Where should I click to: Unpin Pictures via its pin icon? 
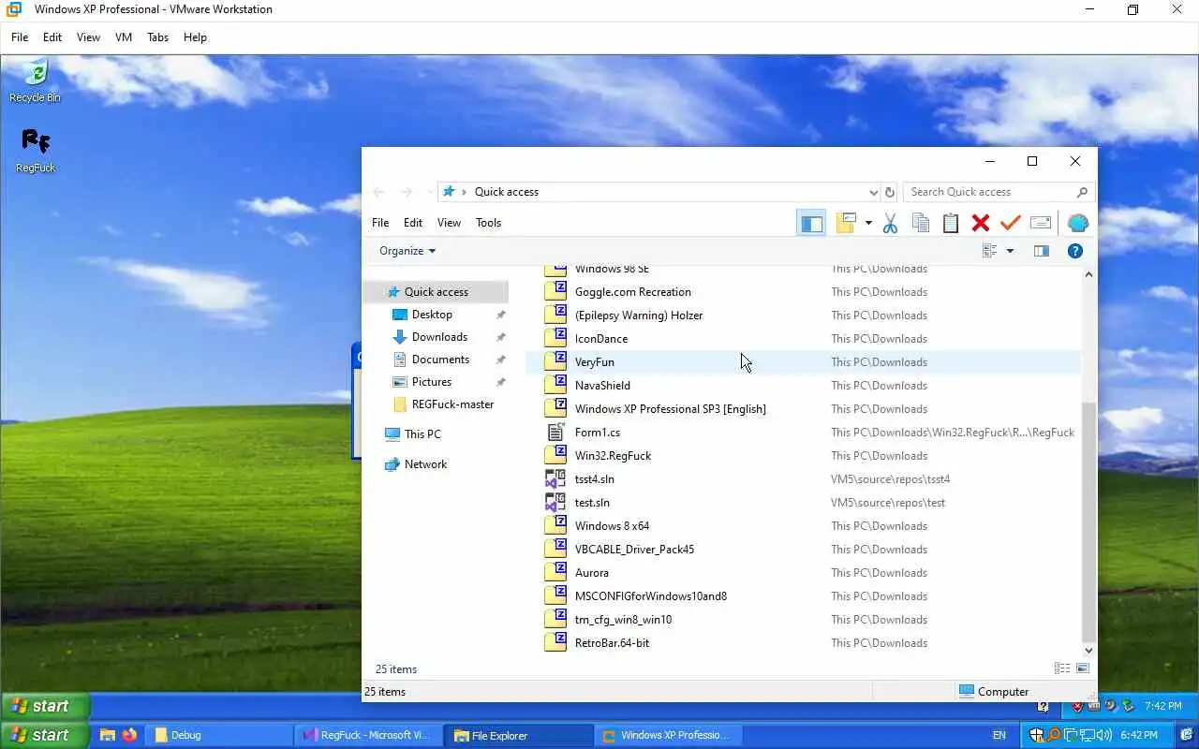click(500, 382)
